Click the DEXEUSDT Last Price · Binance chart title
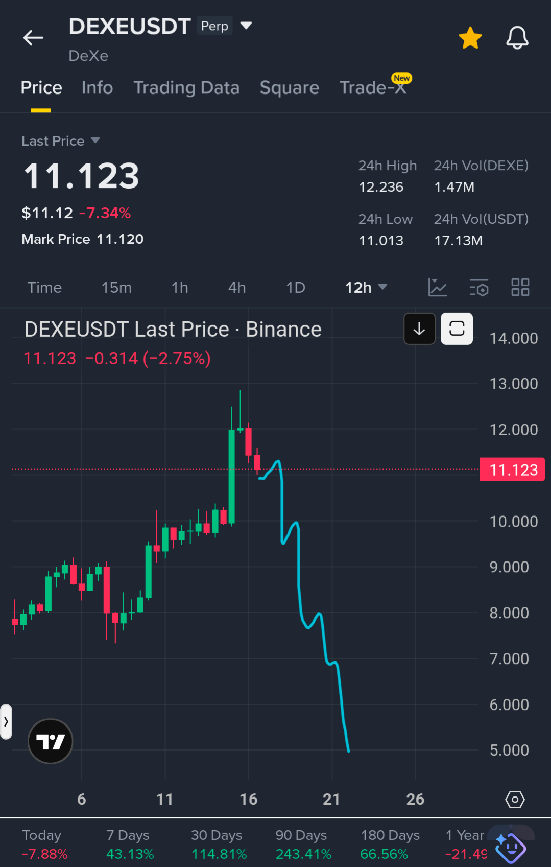This screenshot has width=551, height=867. (x=173, y=330)
